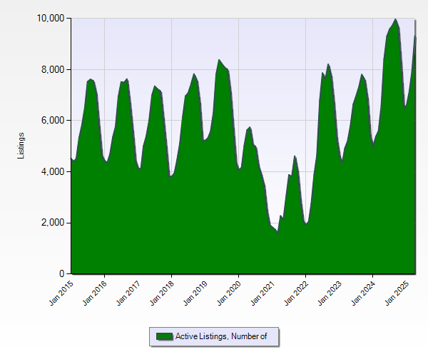This screenshot has width=428, height=357.
Task: Select the 10,000 y-axis label
Action: click(x=50, y=18)
